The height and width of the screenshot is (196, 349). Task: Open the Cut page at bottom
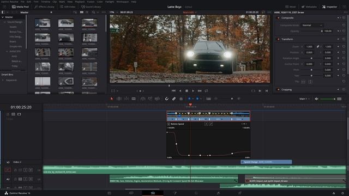pos(131,193)
